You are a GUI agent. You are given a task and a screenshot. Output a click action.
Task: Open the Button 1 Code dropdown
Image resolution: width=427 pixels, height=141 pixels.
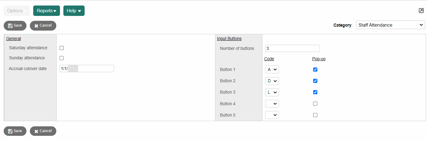coord(272,70)
